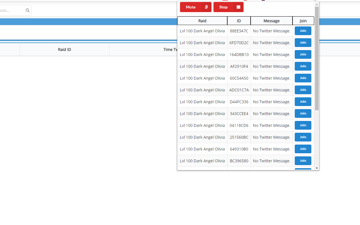The height and width of the screenshot is (225, 360).
Task: Click raid name in row 6FD70D2C
Action: point(202,43)
